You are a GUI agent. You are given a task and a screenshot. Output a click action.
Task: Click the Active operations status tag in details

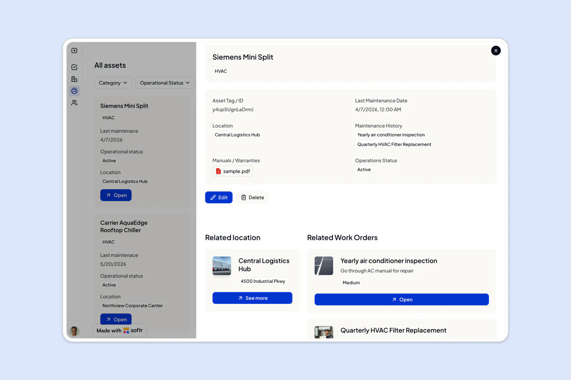pos(364,170)
